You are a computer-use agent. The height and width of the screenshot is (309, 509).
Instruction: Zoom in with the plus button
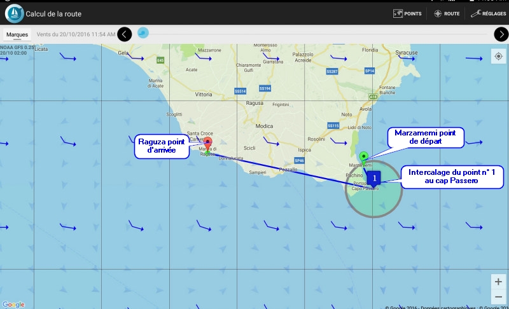[498, 282]
